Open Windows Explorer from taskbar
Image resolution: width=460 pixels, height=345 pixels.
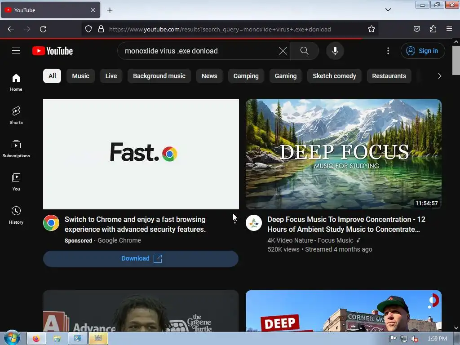pos(57,339)
